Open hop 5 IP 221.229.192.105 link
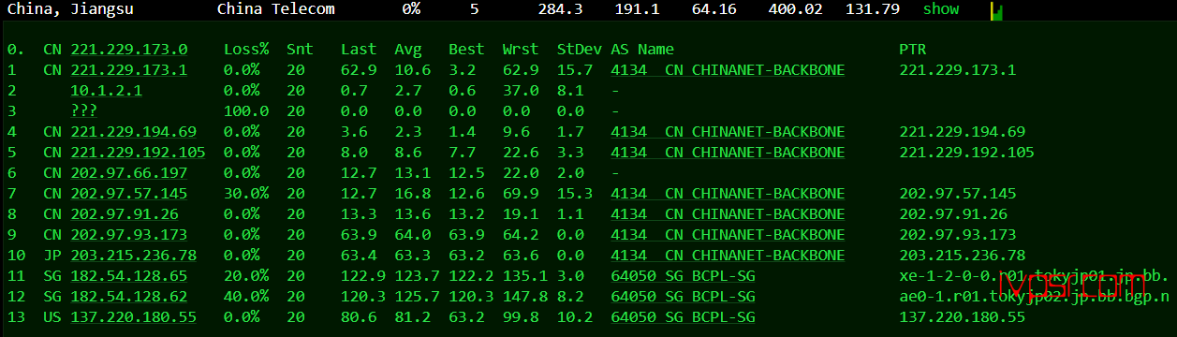 [x=138, y=152]
